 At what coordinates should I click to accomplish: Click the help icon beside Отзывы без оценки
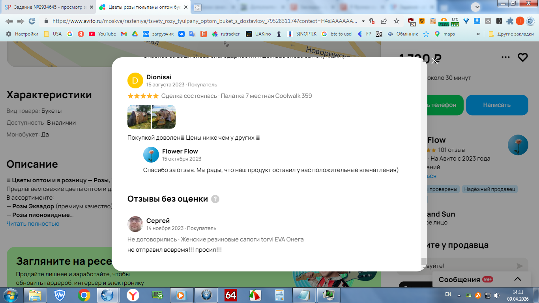215,199
